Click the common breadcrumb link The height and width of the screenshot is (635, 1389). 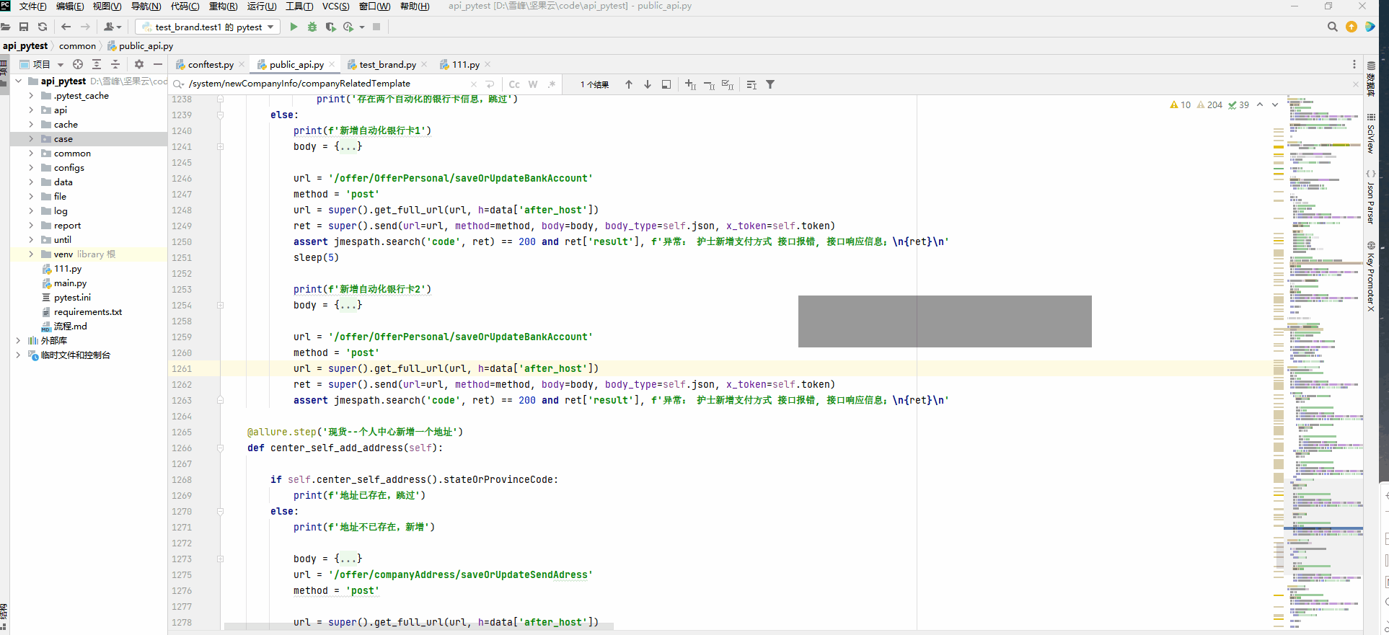(x=77, y=45)
